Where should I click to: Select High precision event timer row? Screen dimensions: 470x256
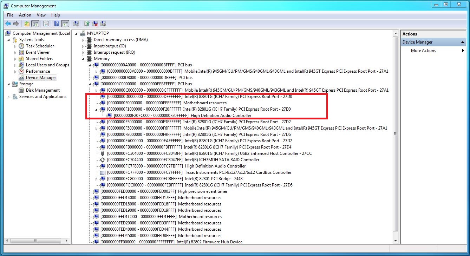164,191
